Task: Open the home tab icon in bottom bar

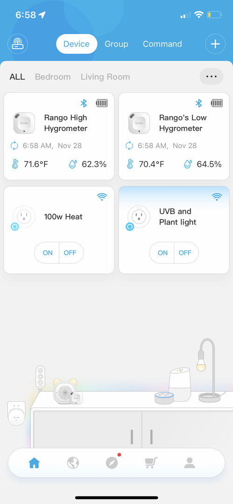Action: pos(34,463)
